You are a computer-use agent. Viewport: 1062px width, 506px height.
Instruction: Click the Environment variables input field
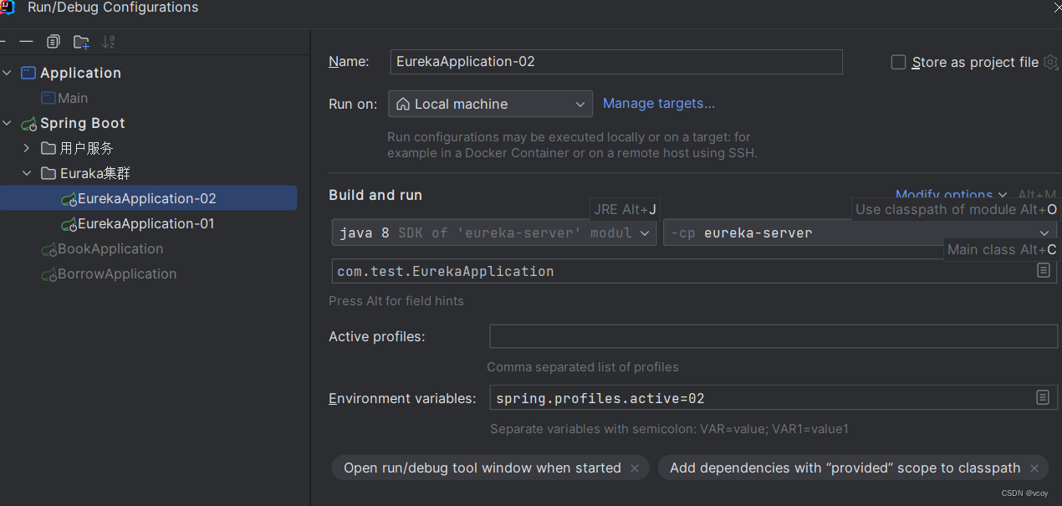[x=774, y=398]
